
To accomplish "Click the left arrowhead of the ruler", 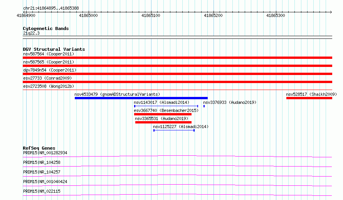I will [24, 12].
